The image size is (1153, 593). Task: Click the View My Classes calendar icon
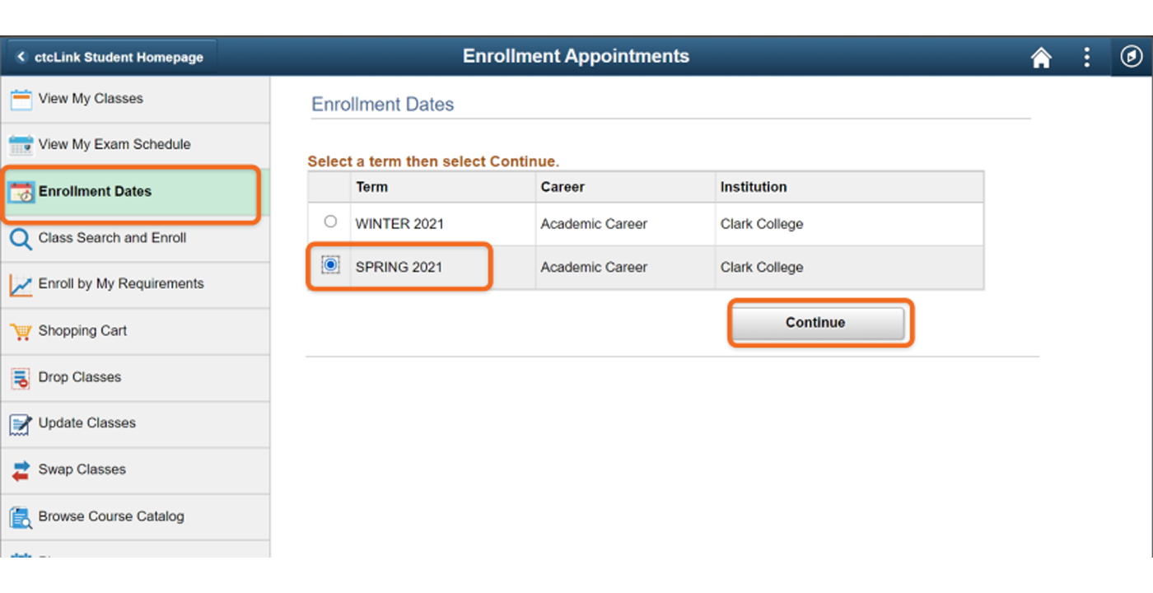coord(21,100)
